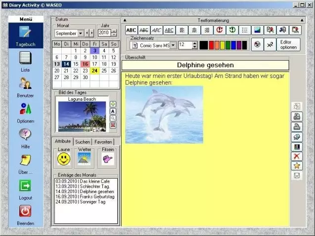Image resolution: width=315 pixels, height=236 pixels.
Task: Toggle underline ABC formatting
Action: (170, 30)
